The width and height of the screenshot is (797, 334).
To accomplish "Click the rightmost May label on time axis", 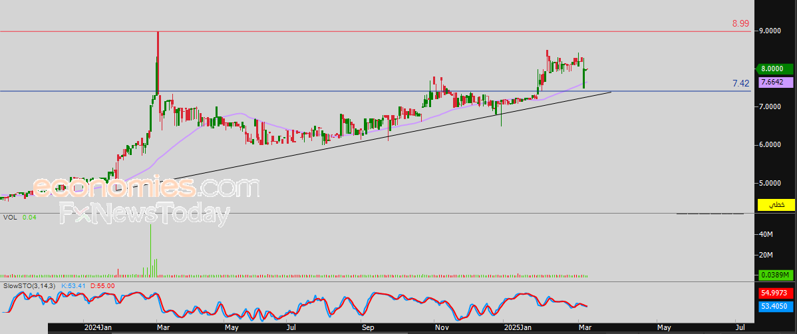I will [663, 327].
